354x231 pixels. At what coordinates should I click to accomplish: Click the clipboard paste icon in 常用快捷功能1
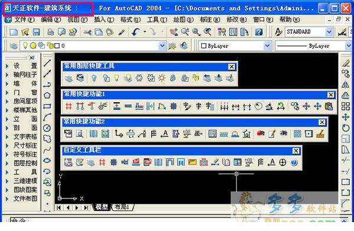[329, 106]
